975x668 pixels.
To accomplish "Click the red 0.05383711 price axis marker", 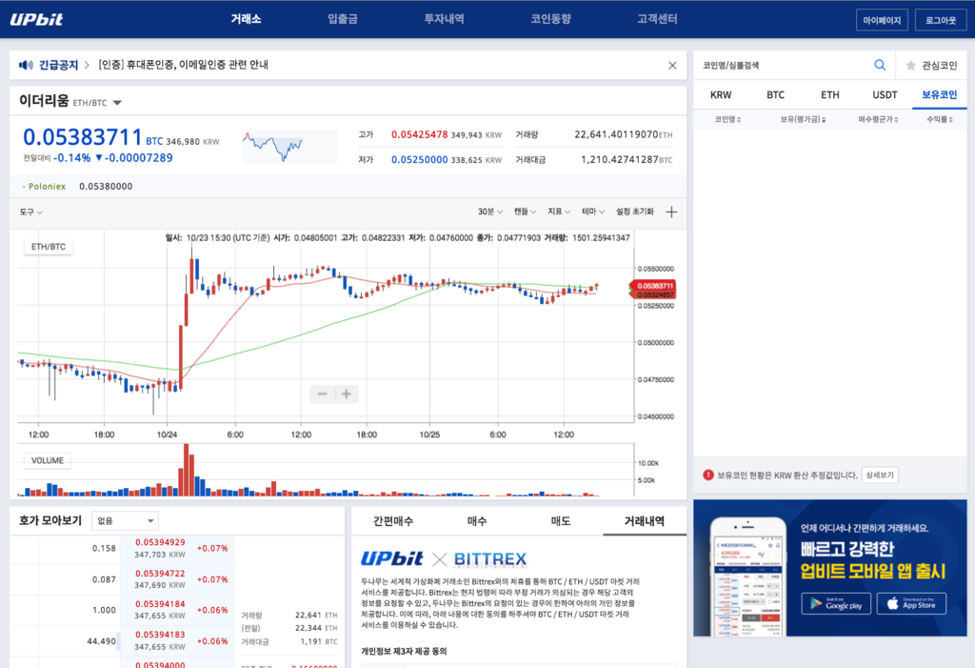I will click(653, 286).
